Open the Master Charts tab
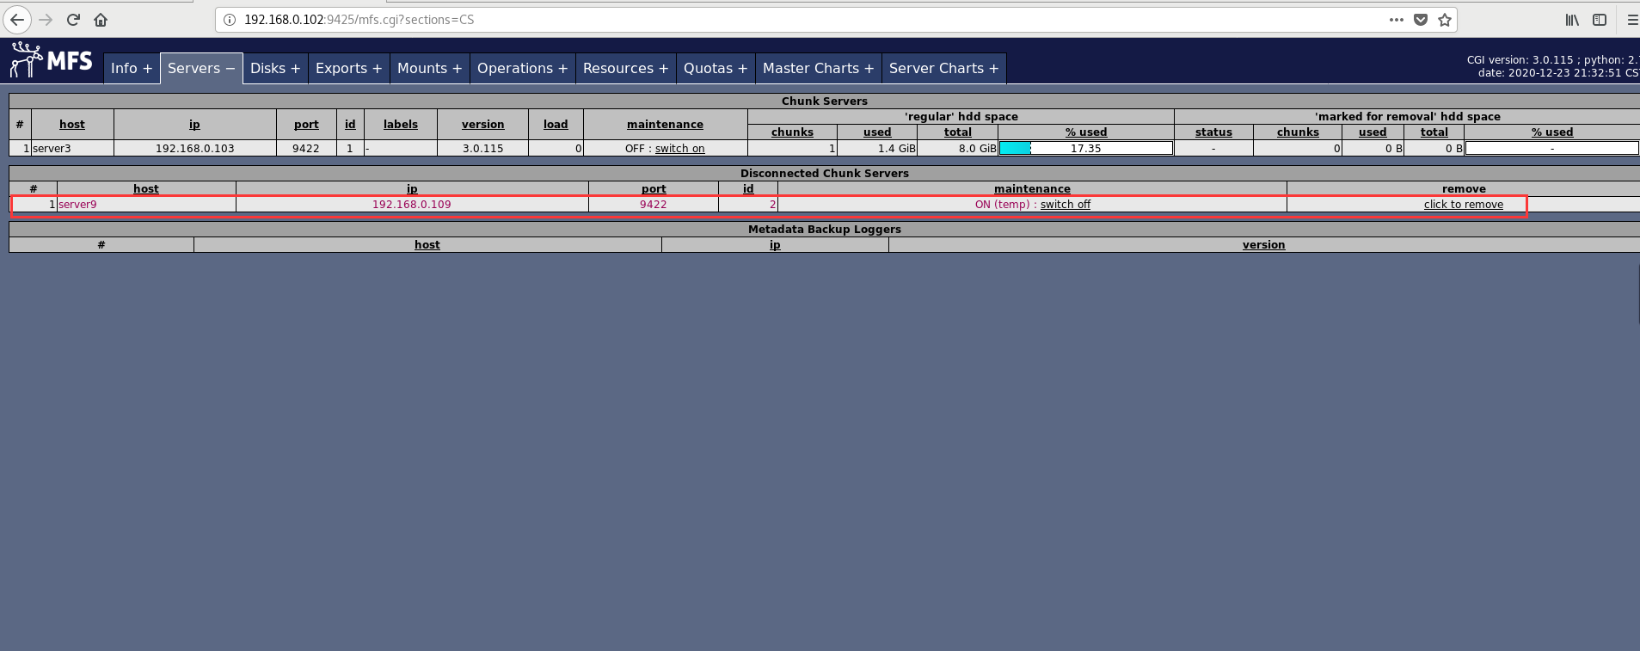Image resolution: width=1640 pixels, height=651 pixels. [x=818, y=68]
